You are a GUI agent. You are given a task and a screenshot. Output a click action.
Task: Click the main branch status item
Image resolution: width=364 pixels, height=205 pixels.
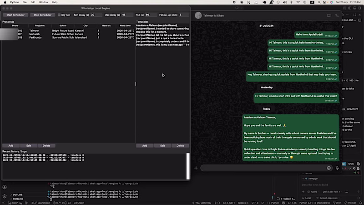click(x=14, y=203)
